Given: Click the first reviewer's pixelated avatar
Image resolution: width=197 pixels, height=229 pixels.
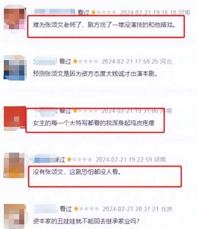Looking at the screenshot, I should pos(15,19).
